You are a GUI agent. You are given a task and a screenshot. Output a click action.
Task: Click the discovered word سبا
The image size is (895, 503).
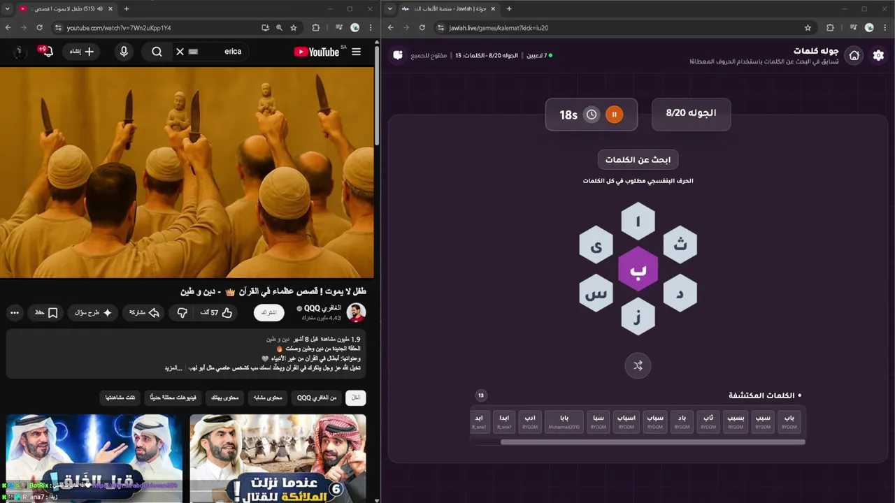coord(598,421)
